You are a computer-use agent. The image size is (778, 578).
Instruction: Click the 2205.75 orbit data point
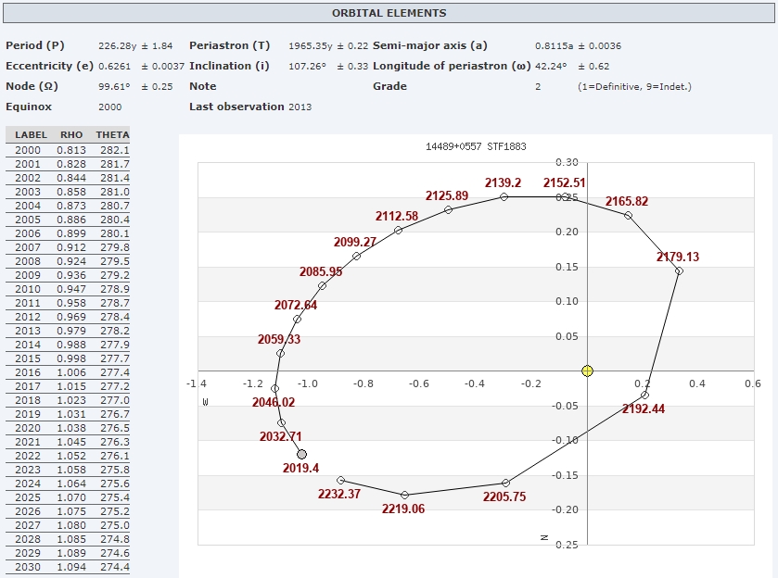(505, 483)
